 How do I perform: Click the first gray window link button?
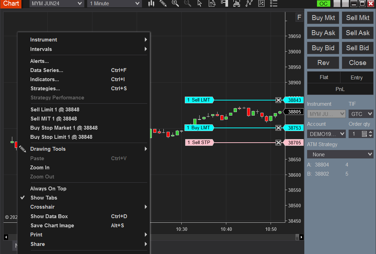337,4
